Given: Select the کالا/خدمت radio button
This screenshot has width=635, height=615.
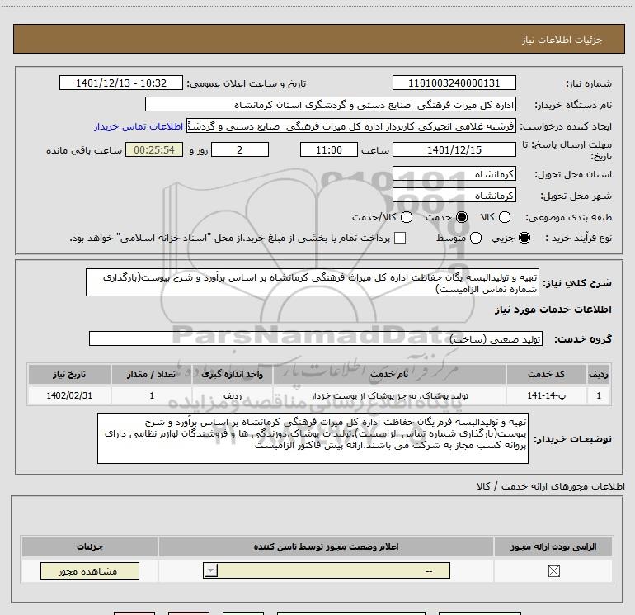Looking at the screenshot, I should 407,217.
